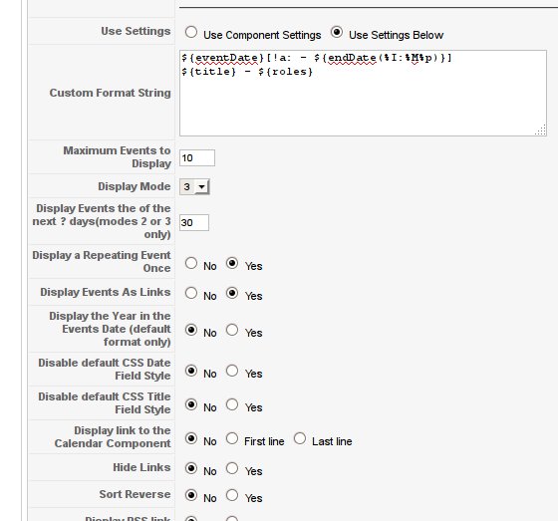The height and width of the screenshot is (521, 558).
Task: Choose Yes for Display Events As Links
Action: 232,293
